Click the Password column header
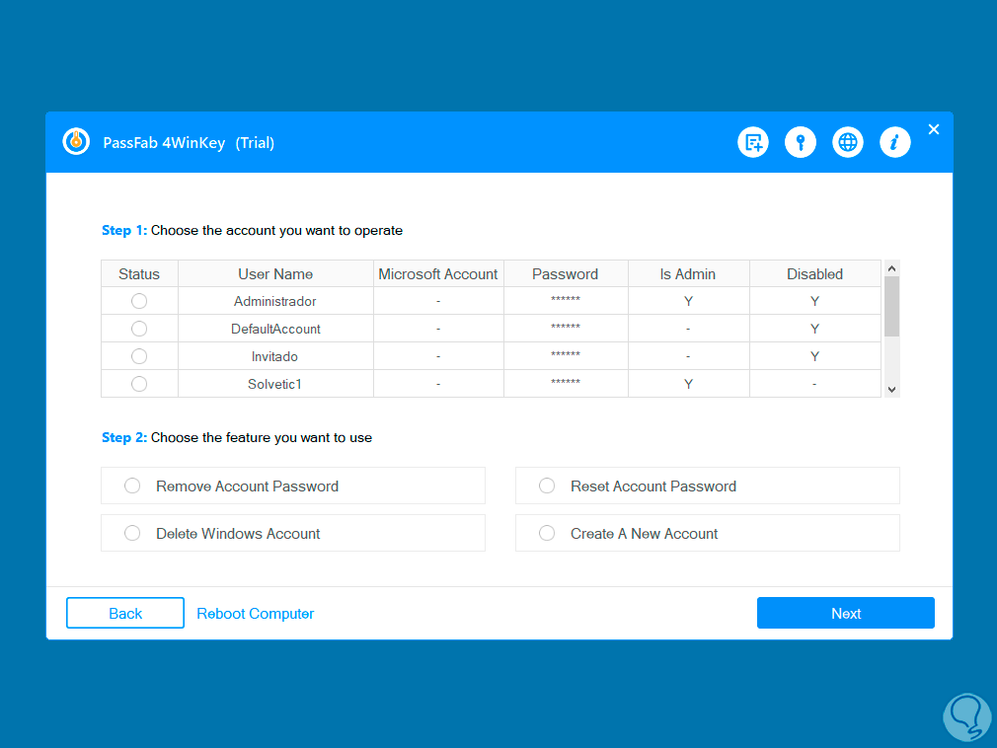 coord(566,274)
